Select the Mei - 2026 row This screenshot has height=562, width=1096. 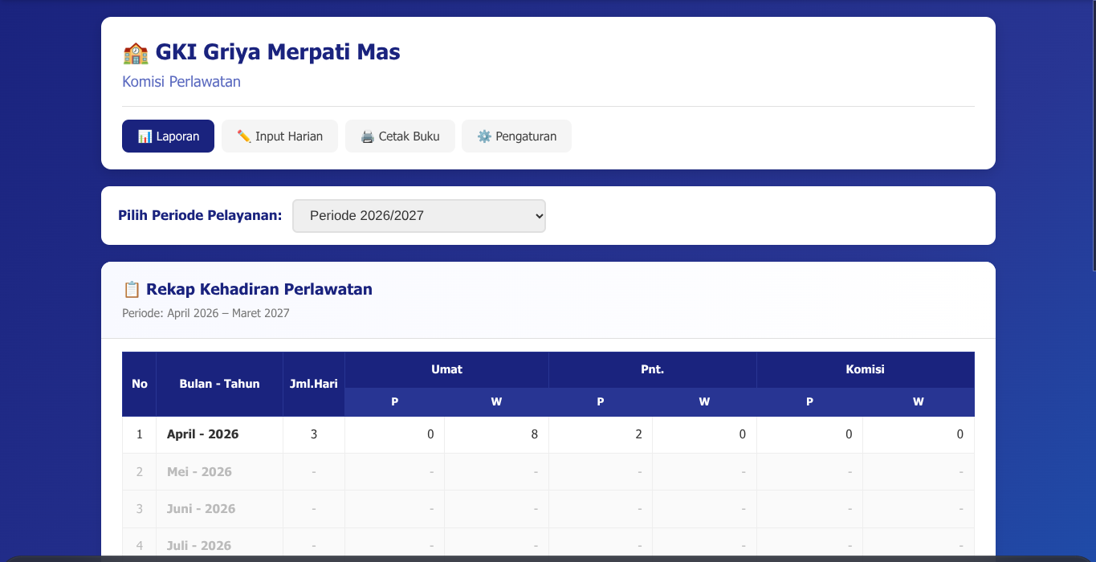pyautogui.click(x=548, y=471)
